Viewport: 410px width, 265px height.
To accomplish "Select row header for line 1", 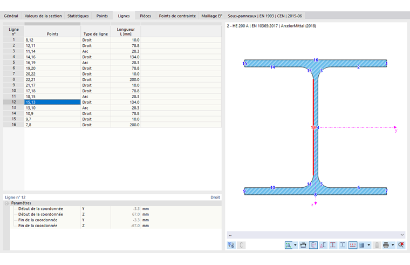I will coord(13,40).
